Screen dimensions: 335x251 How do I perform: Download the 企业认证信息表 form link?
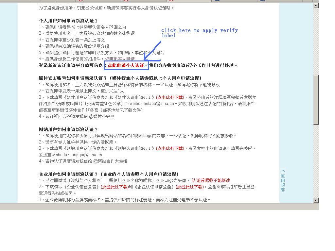click(115, 187)
